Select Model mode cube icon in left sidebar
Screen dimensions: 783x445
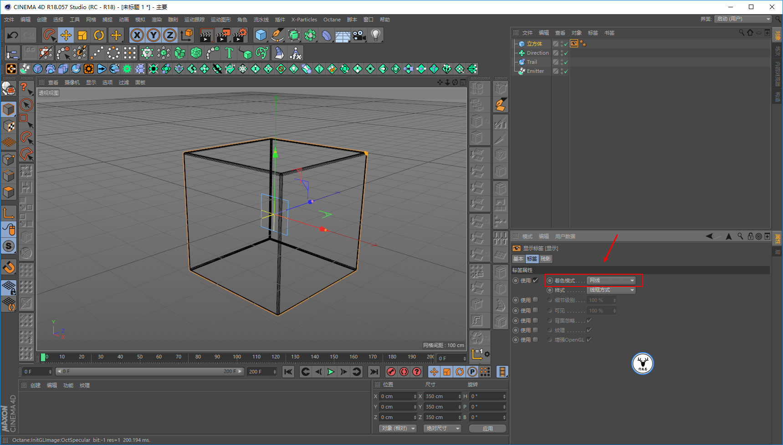click(x=9, y=109)
